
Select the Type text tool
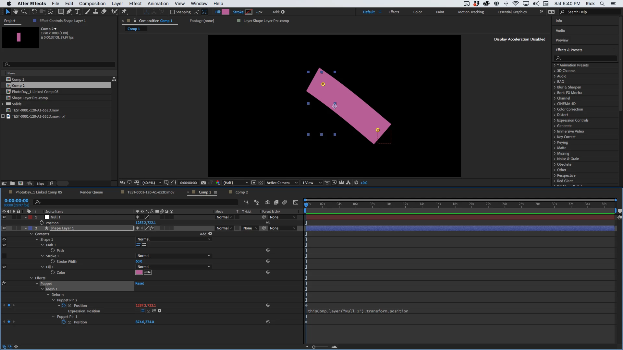pyautogui.click(x=77, y=12)
